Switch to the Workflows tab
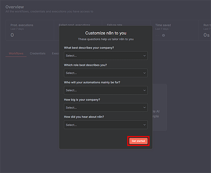This screenshot has width=211, height=173. [16, 53]
